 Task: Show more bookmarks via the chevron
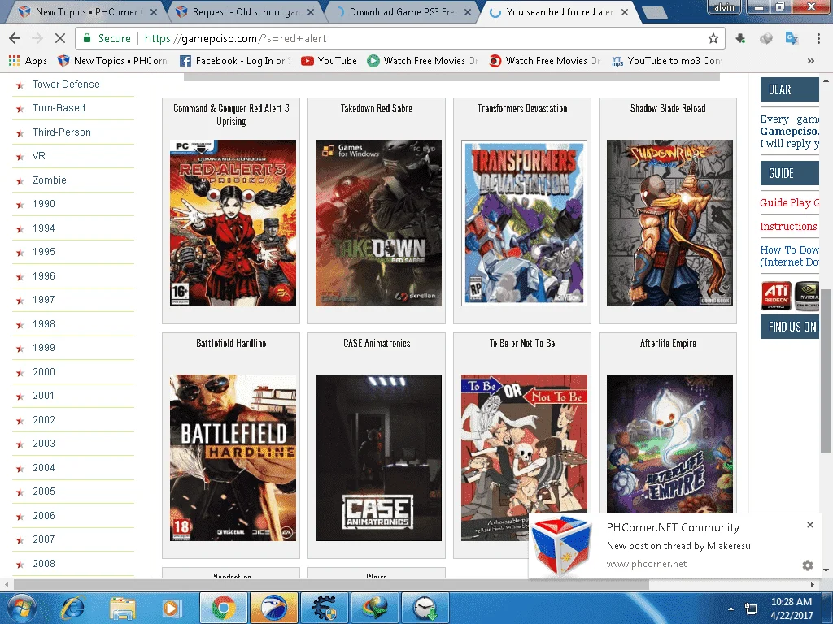(x=811, y=61)
